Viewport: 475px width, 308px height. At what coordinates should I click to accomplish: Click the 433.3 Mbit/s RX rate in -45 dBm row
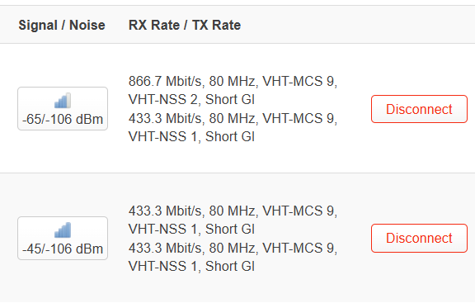pos(233,211)
